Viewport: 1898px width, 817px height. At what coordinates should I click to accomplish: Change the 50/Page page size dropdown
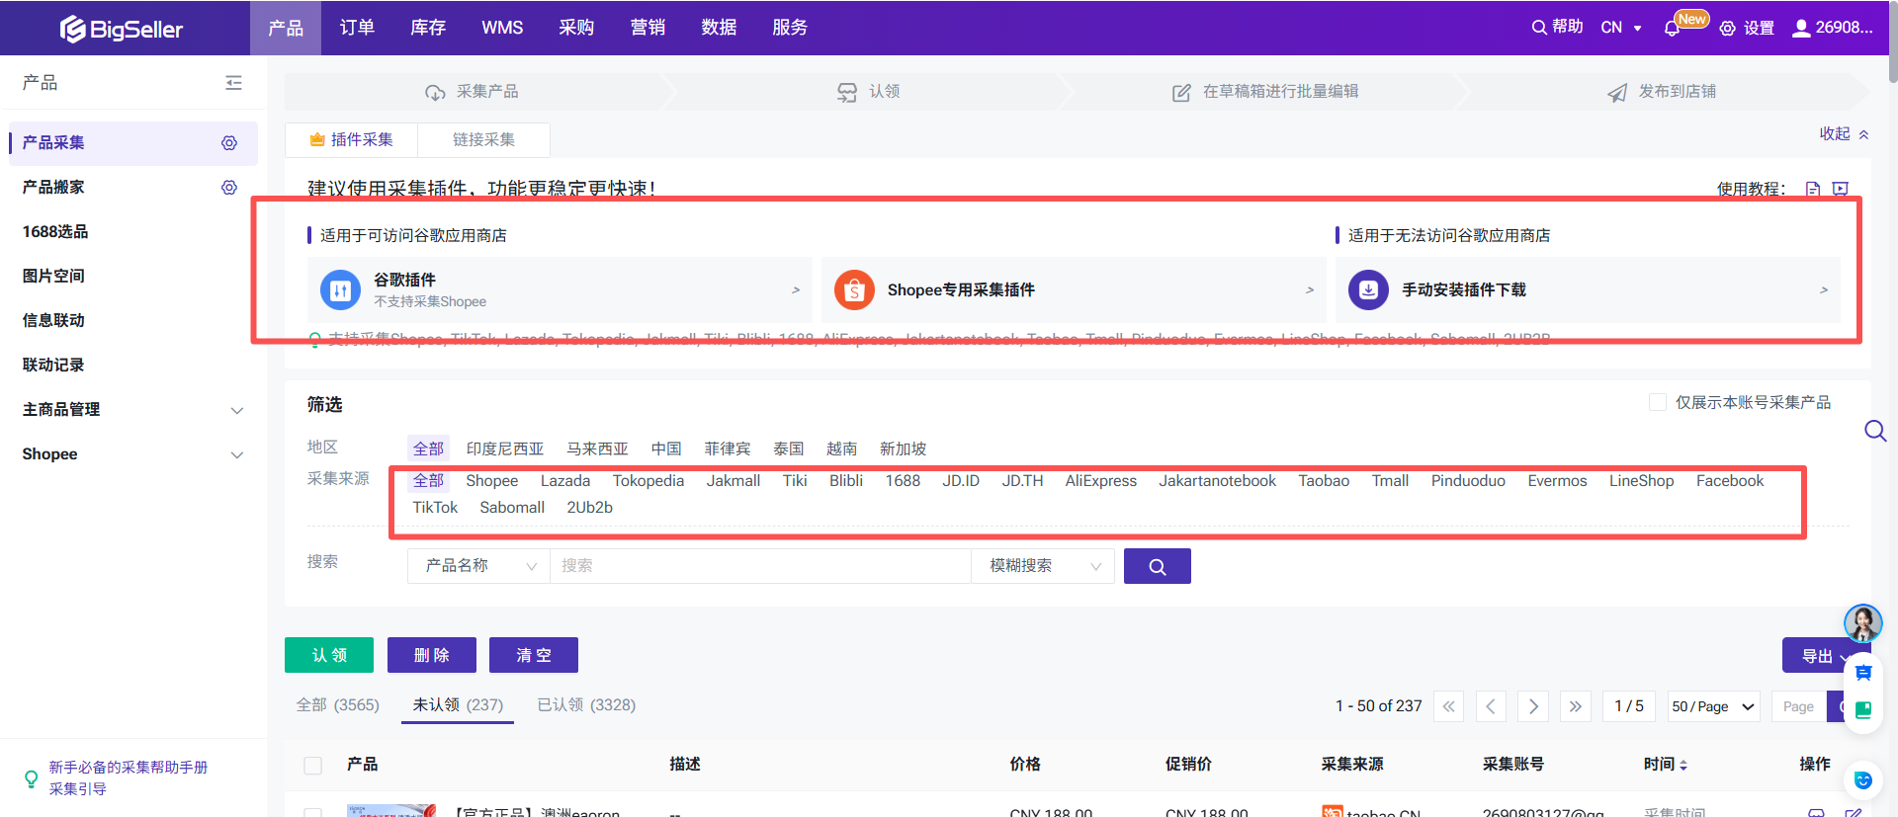1712,706
